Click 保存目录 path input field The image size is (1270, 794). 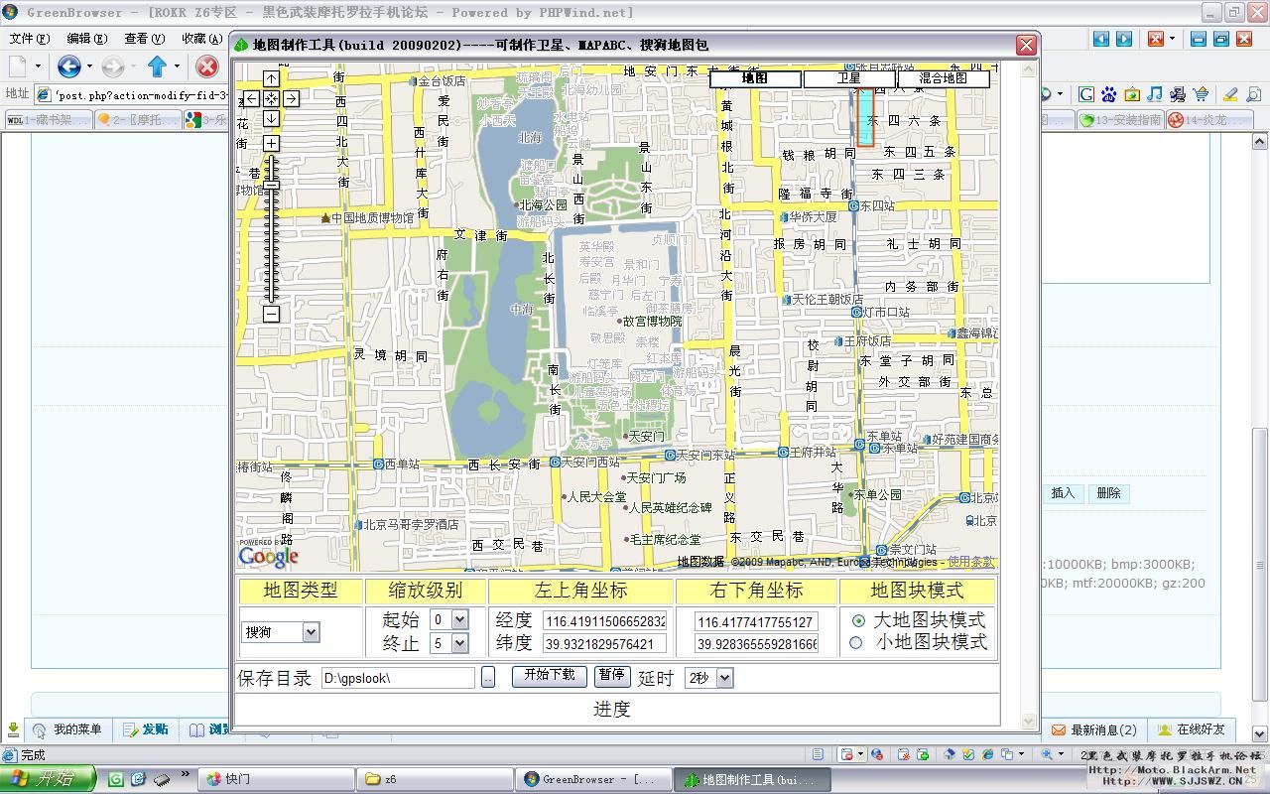(398, 678)
